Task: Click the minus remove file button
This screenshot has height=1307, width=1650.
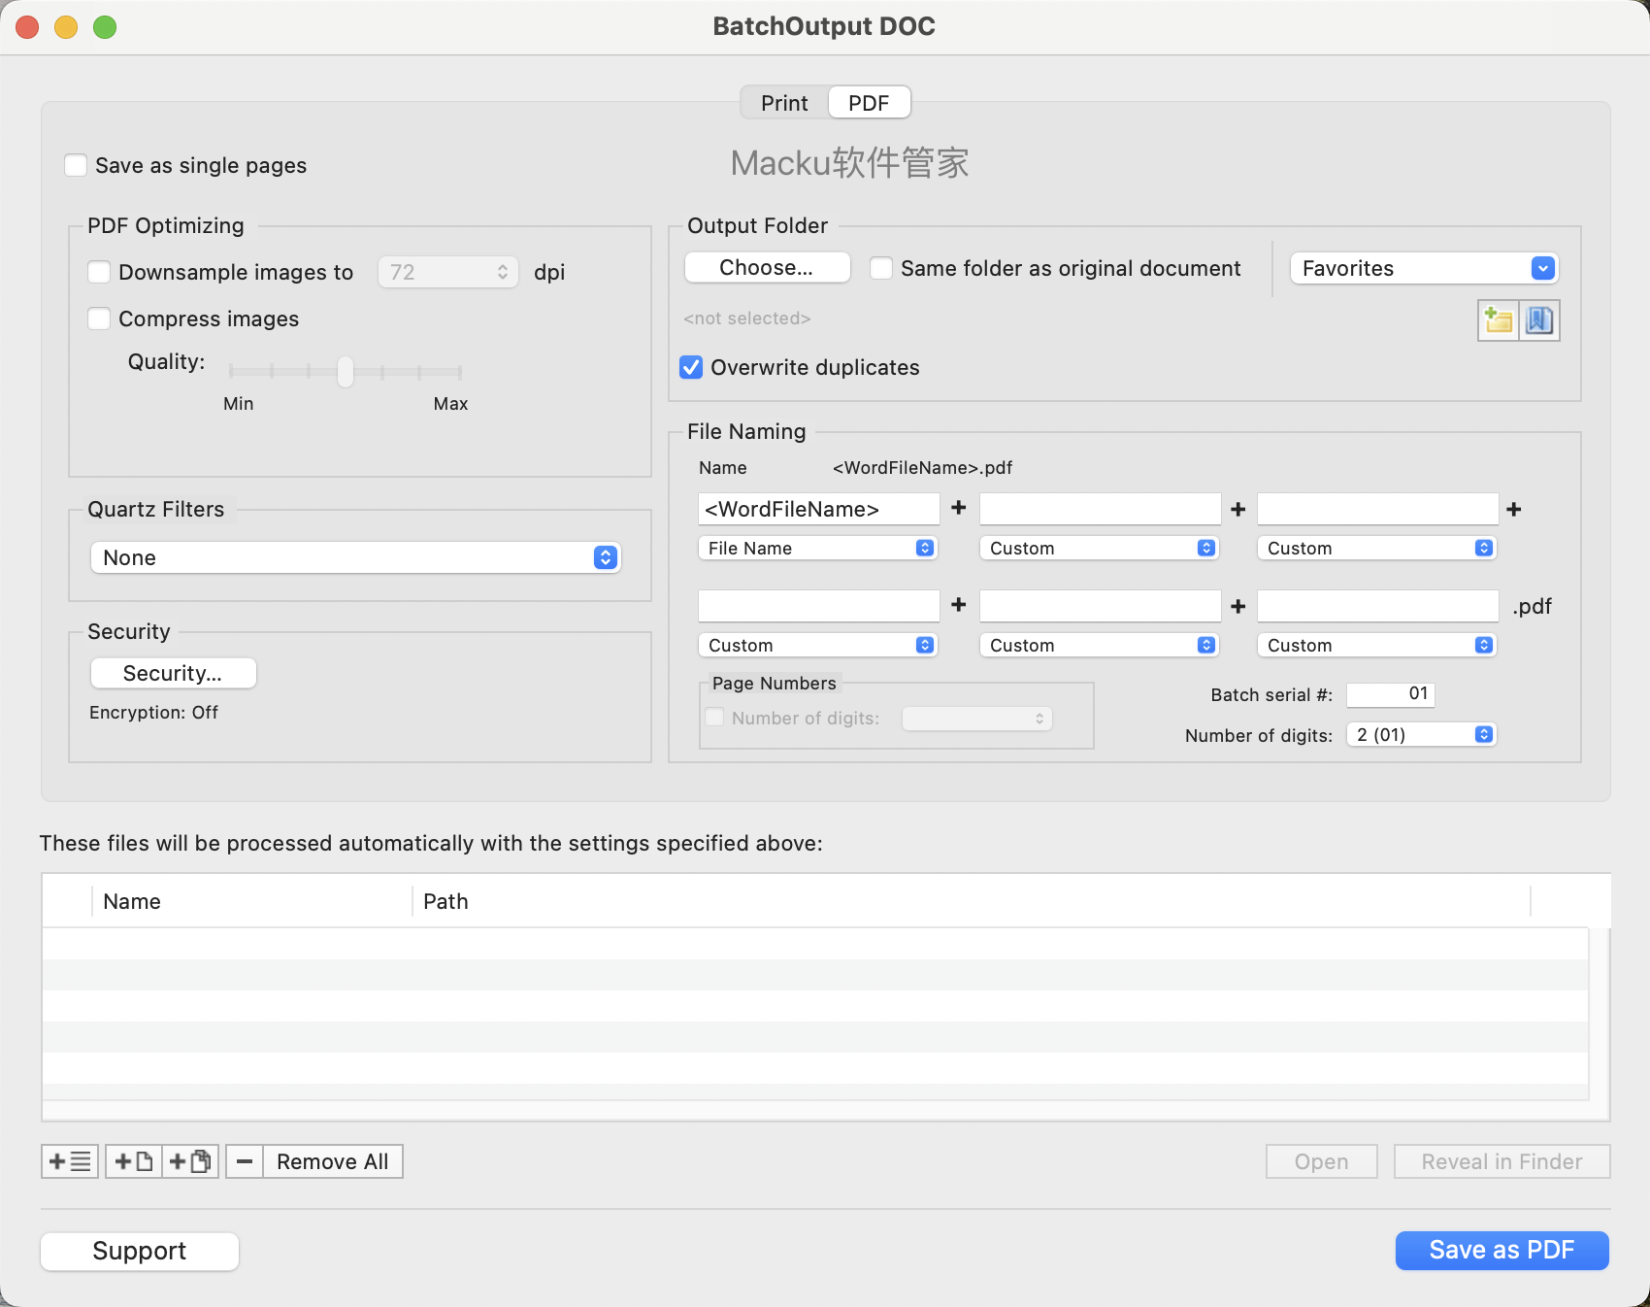Action: click(245, 1161)
